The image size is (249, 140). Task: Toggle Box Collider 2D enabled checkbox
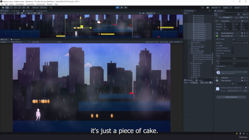click(x=220, y=36)
